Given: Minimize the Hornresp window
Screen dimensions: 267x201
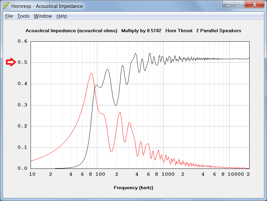Looking at the screenshot, I should (228, 5).
